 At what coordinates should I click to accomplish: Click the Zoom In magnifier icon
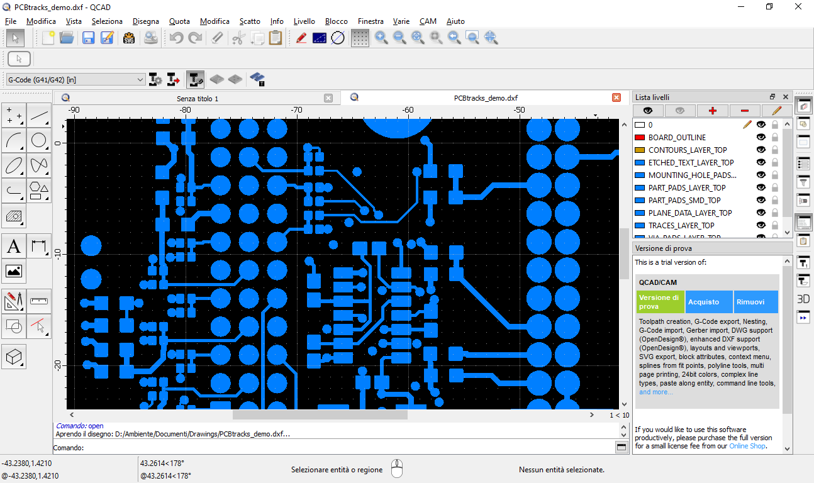[381, 38]
